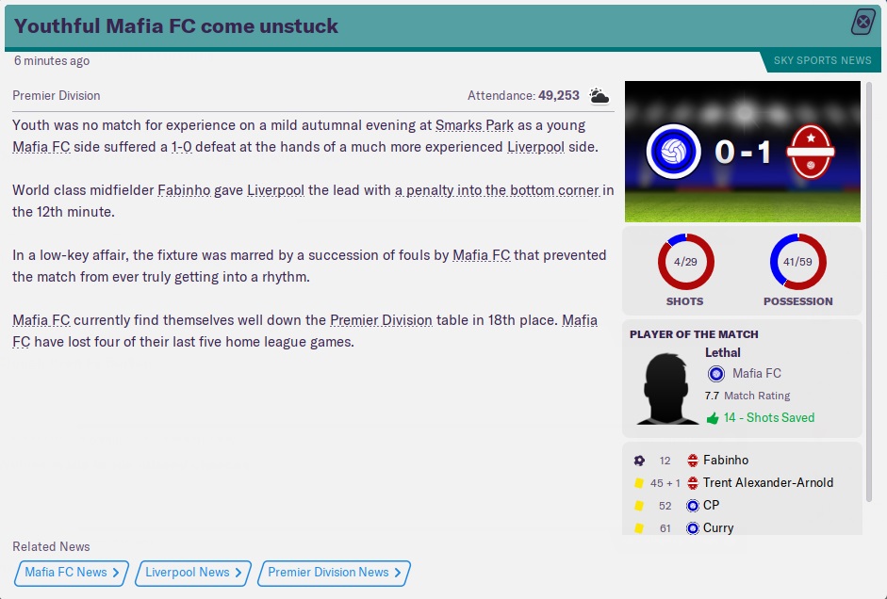Click the Mafia FC blue crest in scoreline
The height and width of the screenshot is (599, 887).
671,152
